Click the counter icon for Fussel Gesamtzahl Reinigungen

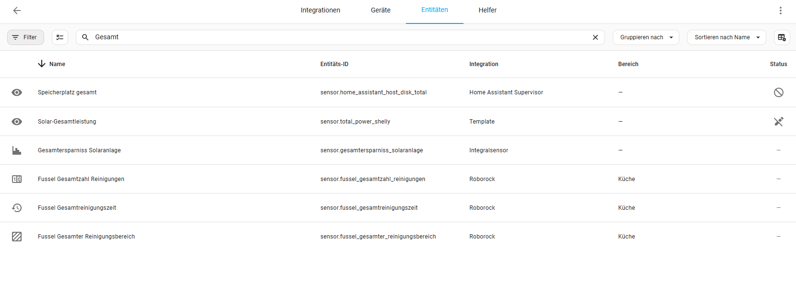click(x=17, y=179)
